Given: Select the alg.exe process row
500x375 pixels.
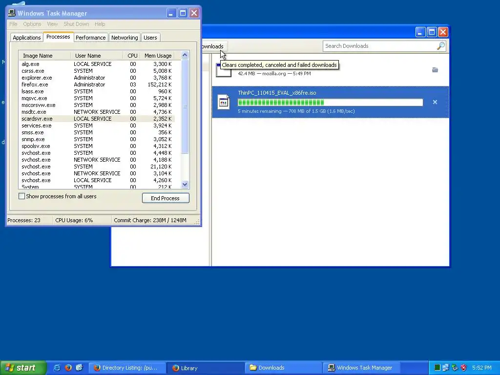Looking at the screenshot, I should tap(97, 64).
